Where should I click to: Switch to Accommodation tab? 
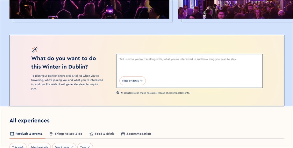pos(136,134)
